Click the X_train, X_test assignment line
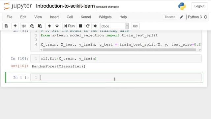211x119 pixels. (121, 45)
